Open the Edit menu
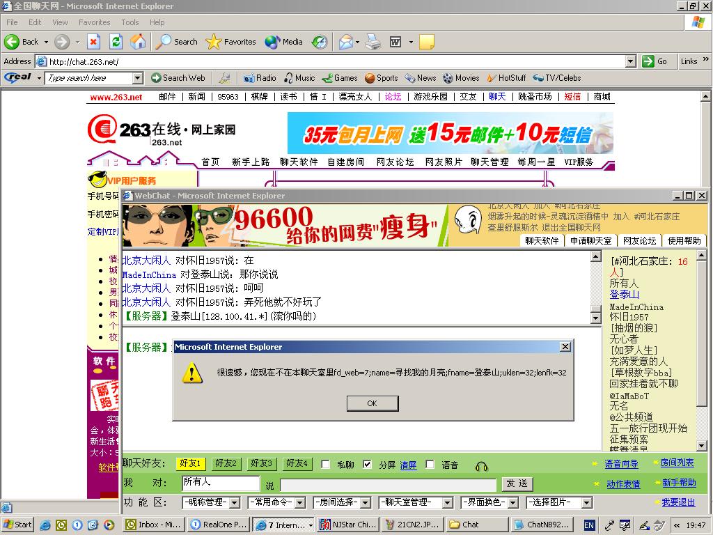This screenshot has height=535, width=713. coord(35,22)
